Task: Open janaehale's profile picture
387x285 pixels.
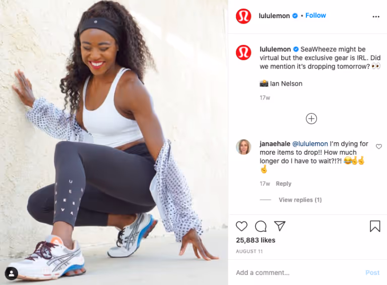Action: tap(243, 147)
